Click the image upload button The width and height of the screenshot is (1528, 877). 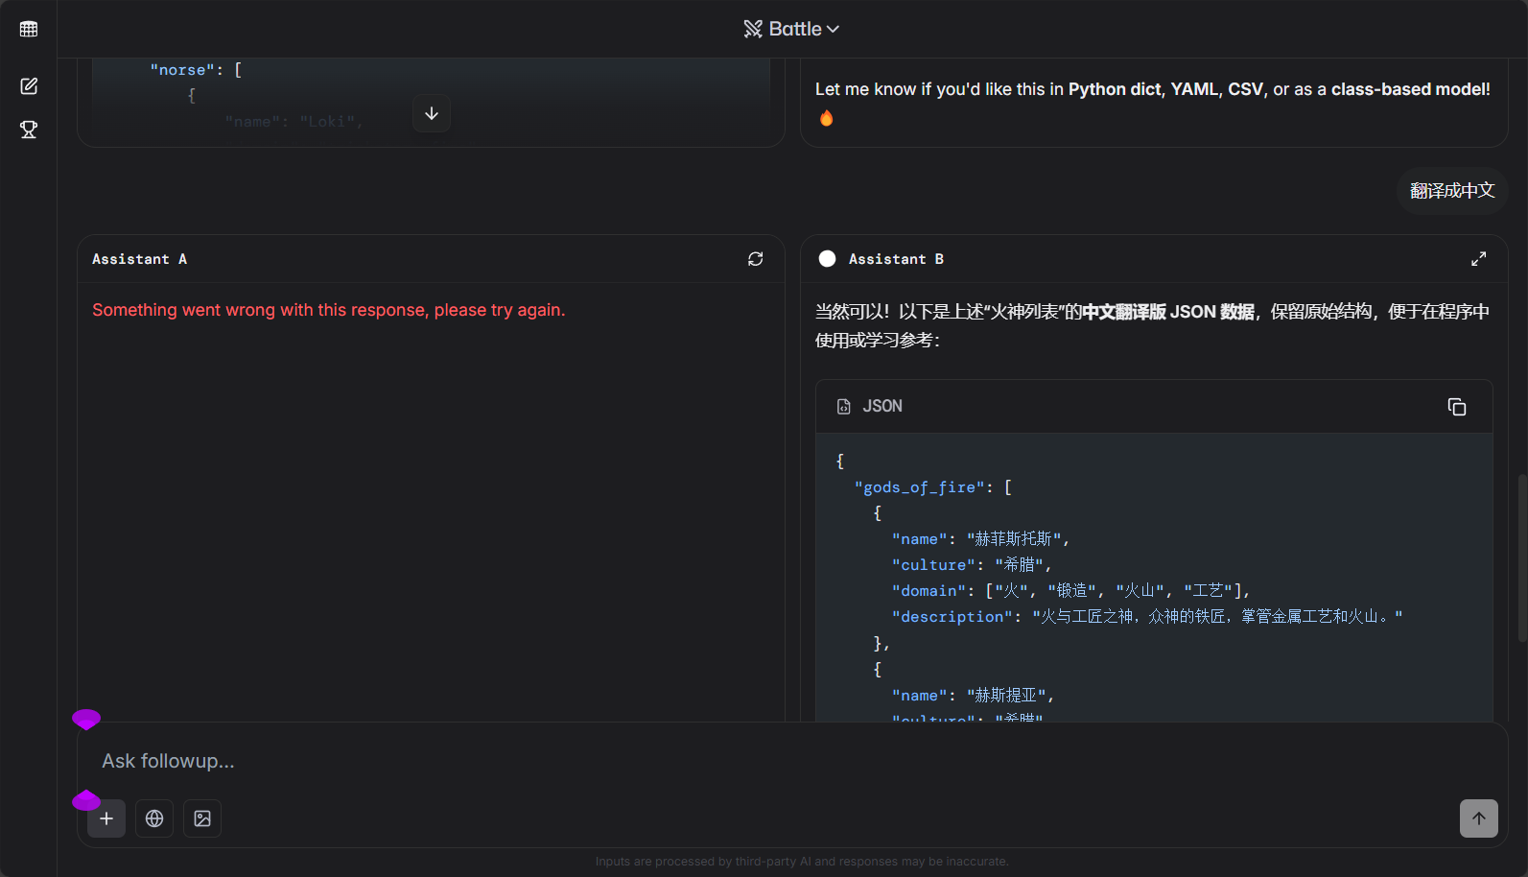pos(202,818)
